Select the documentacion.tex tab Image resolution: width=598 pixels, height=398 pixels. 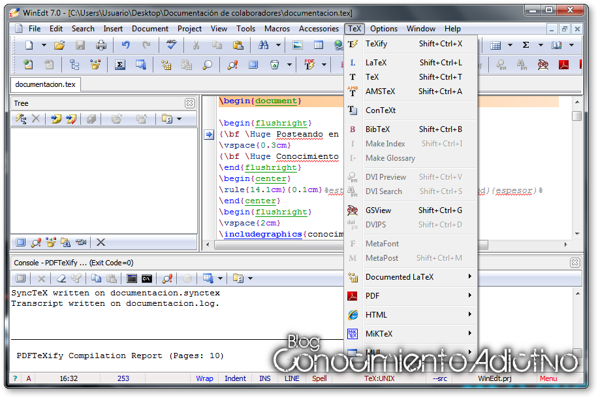(46, 84)
